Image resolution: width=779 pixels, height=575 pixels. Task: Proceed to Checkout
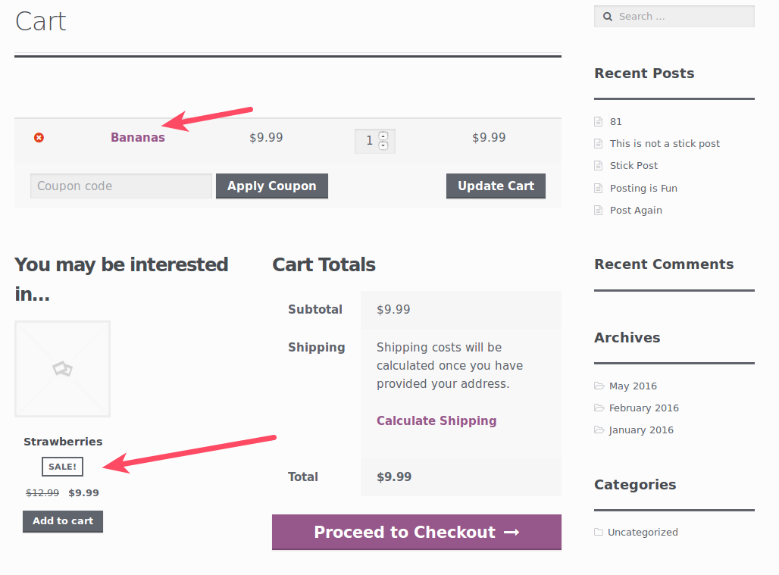pyautogui.click(x=417, y=532)
